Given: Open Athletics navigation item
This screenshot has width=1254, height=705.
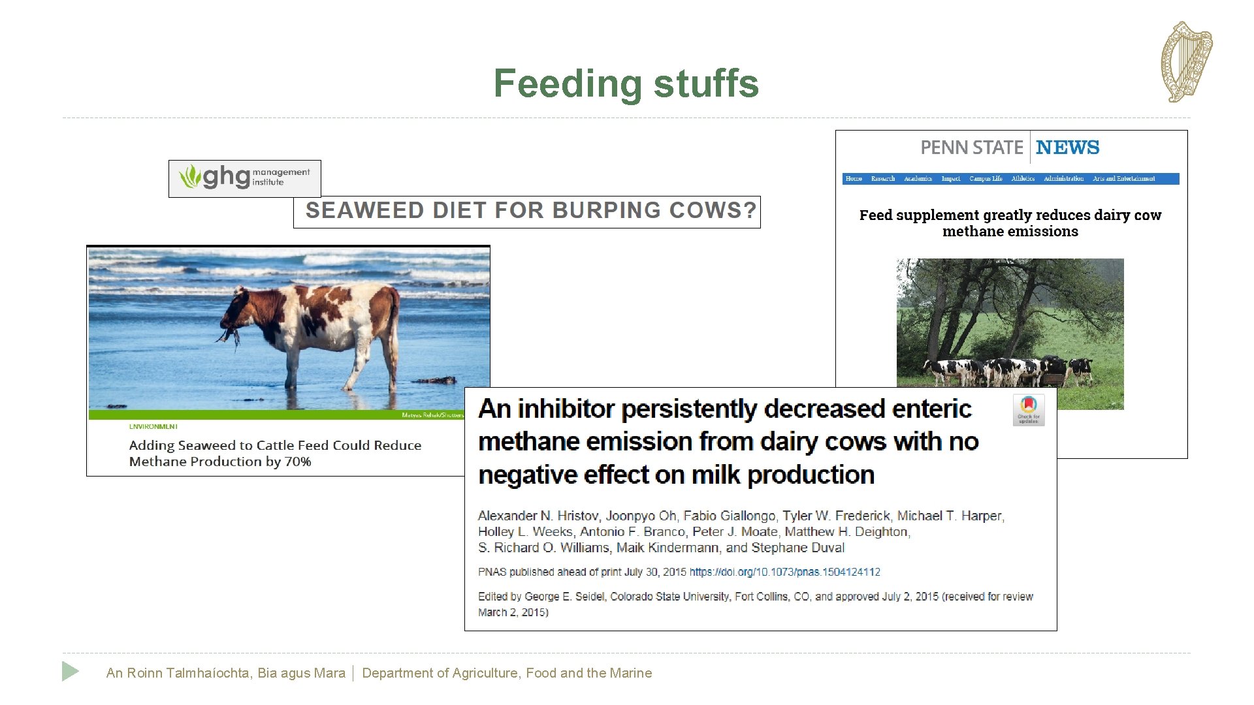Looking at the screenshot, I should (1023, 179).
